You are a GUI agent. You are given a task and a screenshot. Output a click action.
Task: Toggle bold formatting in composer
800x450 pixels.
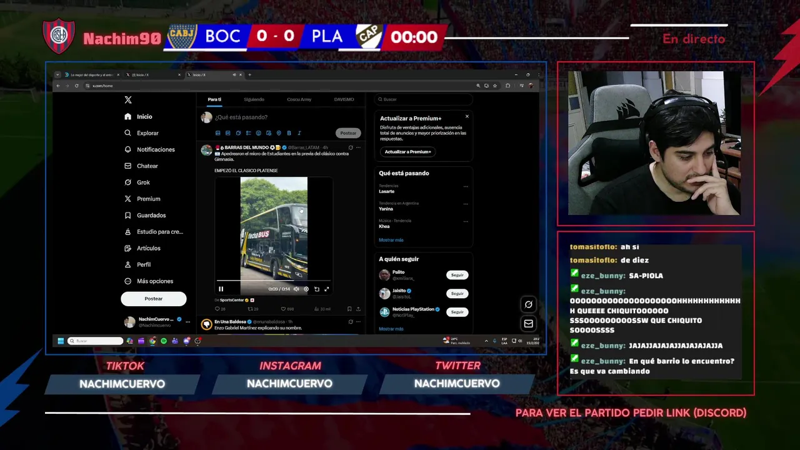point(289,133)
